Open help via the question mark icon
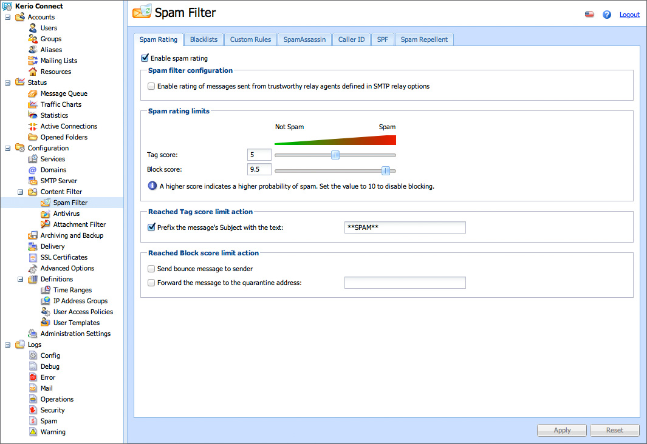The height and width of the screenshot is (444, 647). click(606, 15)
